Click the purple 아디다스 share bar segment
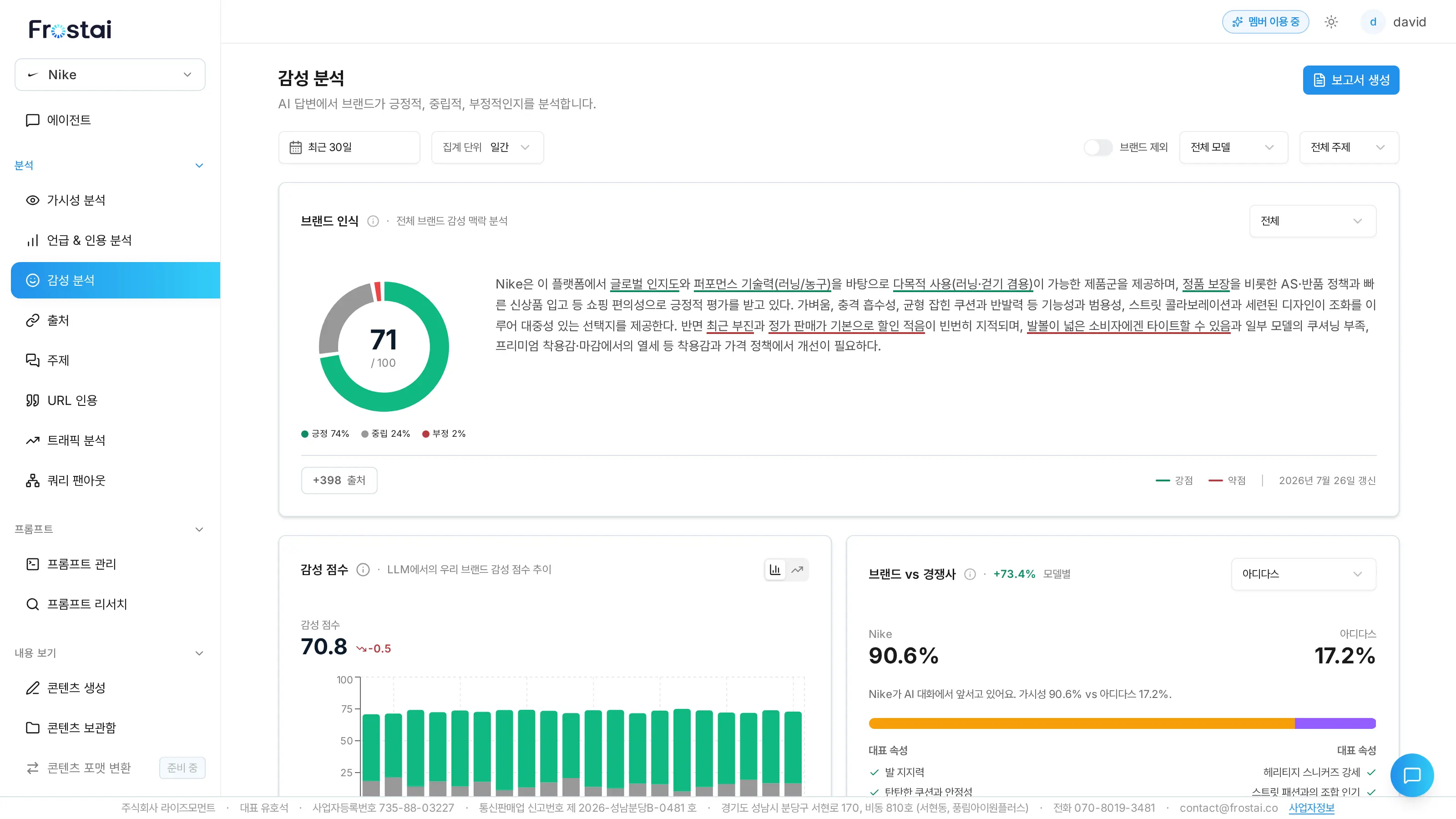1456x819 pixels. point(1335,723)
